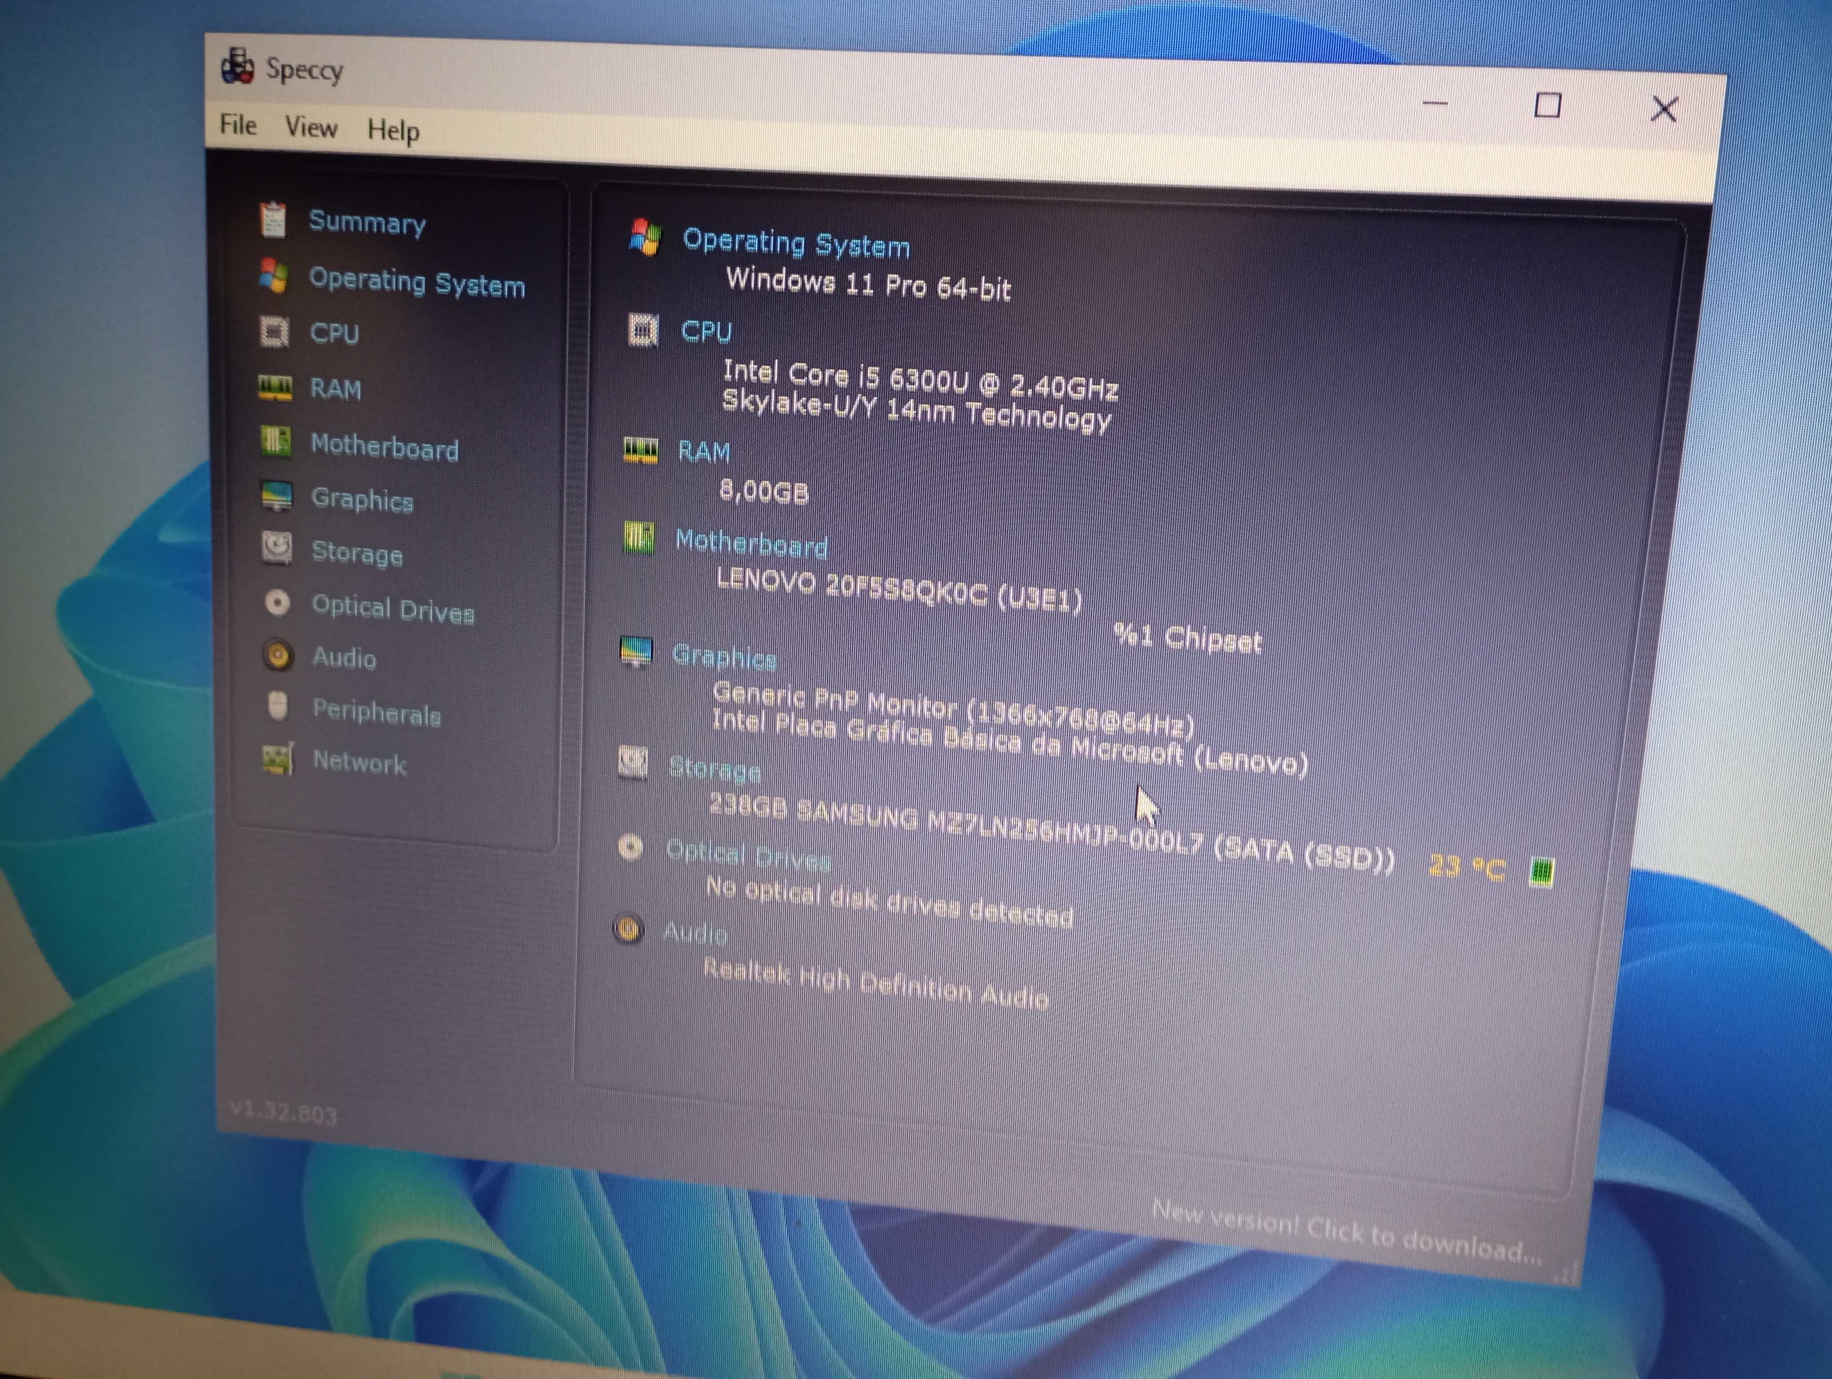Image resolution: width=1832 pixels, height=1379 pixels.
Task: Maximize the Speccy window
Action: [1547, 106]
